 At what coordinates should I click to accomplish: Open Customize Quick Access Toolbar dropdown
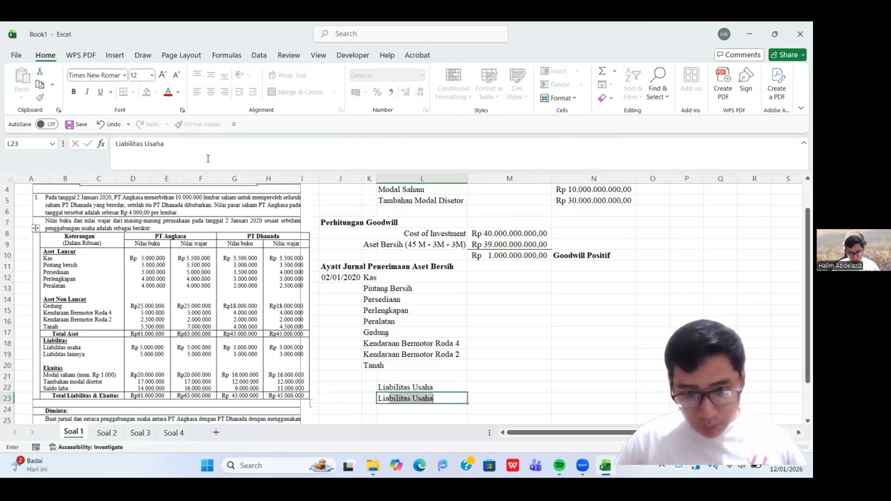point(234,125)
